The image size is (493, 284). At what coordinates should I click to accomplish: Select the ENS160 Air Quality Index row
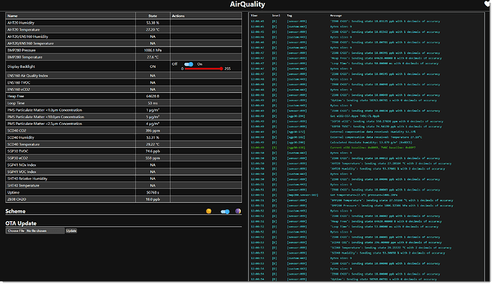click(x=28, y=76)
